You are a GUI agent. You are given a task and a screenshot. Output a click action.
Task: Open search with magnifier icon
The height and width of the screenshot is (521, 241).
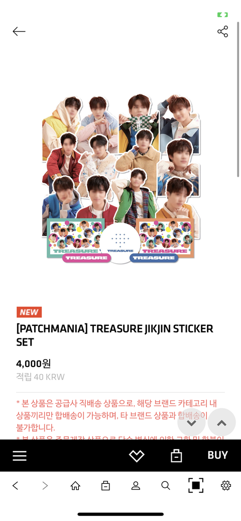click(x=166, y=485)
